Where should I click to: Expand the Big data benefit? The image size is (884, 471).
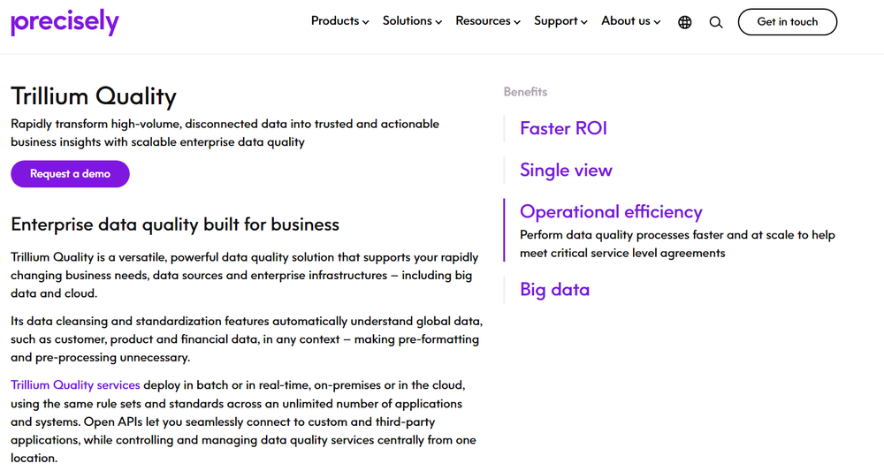(x=555, y=290)
